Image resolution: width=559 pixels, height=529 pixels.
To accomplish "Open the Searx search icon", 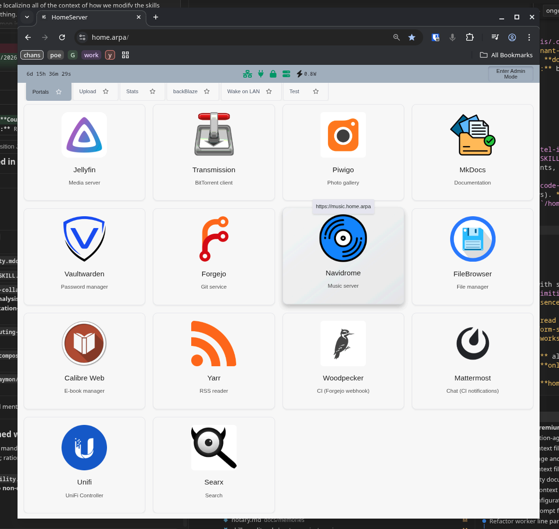I will click(x=213, y=447).
